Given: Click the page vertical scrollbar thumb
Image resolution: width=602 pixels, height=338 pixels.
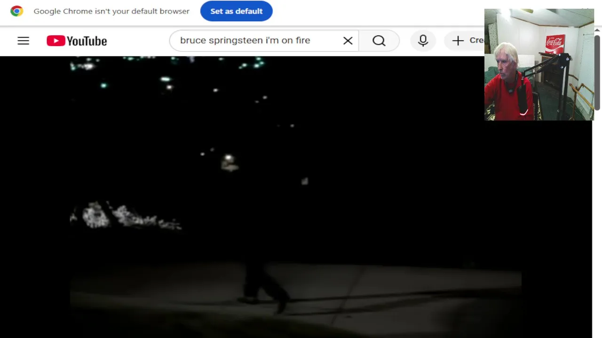Looking at the screenshot, I should click(597, 73).
